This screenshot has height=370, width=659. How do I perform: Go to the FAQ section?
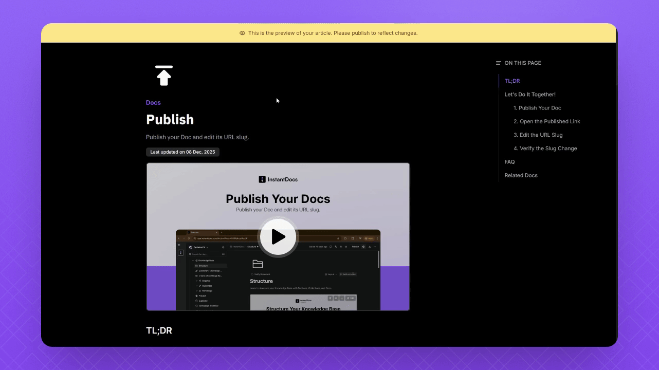click(509, 162)
